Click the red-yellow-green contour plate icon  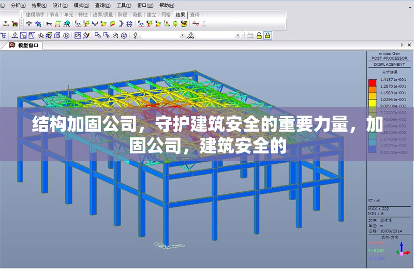[x=112, y=24]
